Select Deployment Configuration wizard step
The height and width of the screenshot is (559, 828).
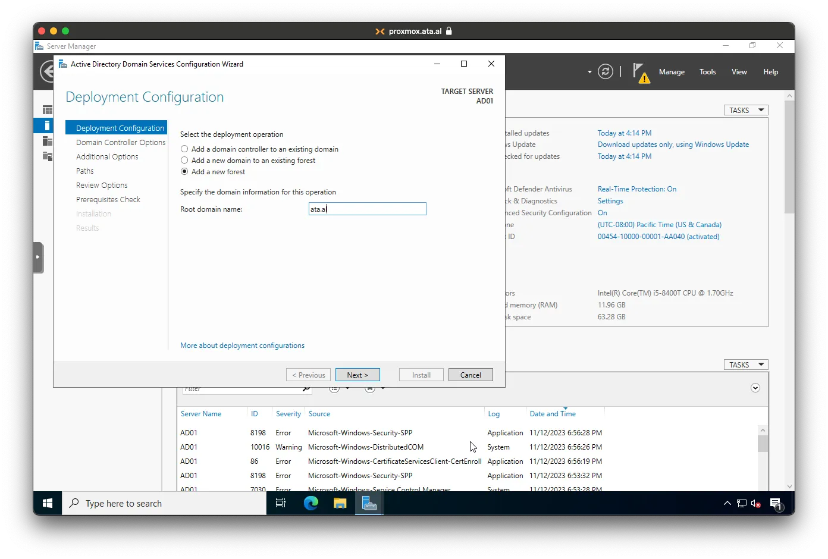pos(117,128)
